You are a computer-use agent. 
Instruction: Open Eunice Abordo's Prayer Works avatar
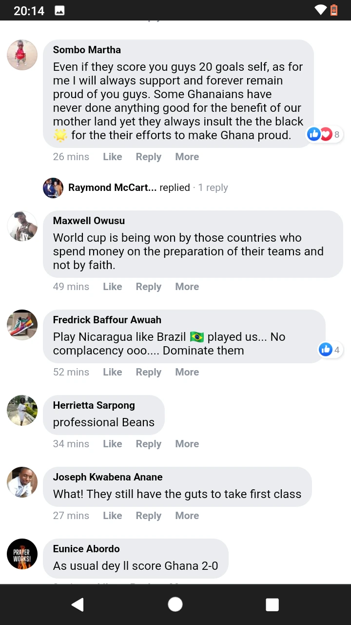(x=22, y=554)
